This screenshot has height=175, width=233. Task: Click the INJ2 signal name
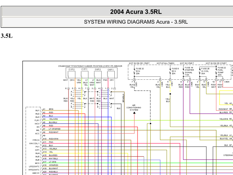(x=37, y=114)
